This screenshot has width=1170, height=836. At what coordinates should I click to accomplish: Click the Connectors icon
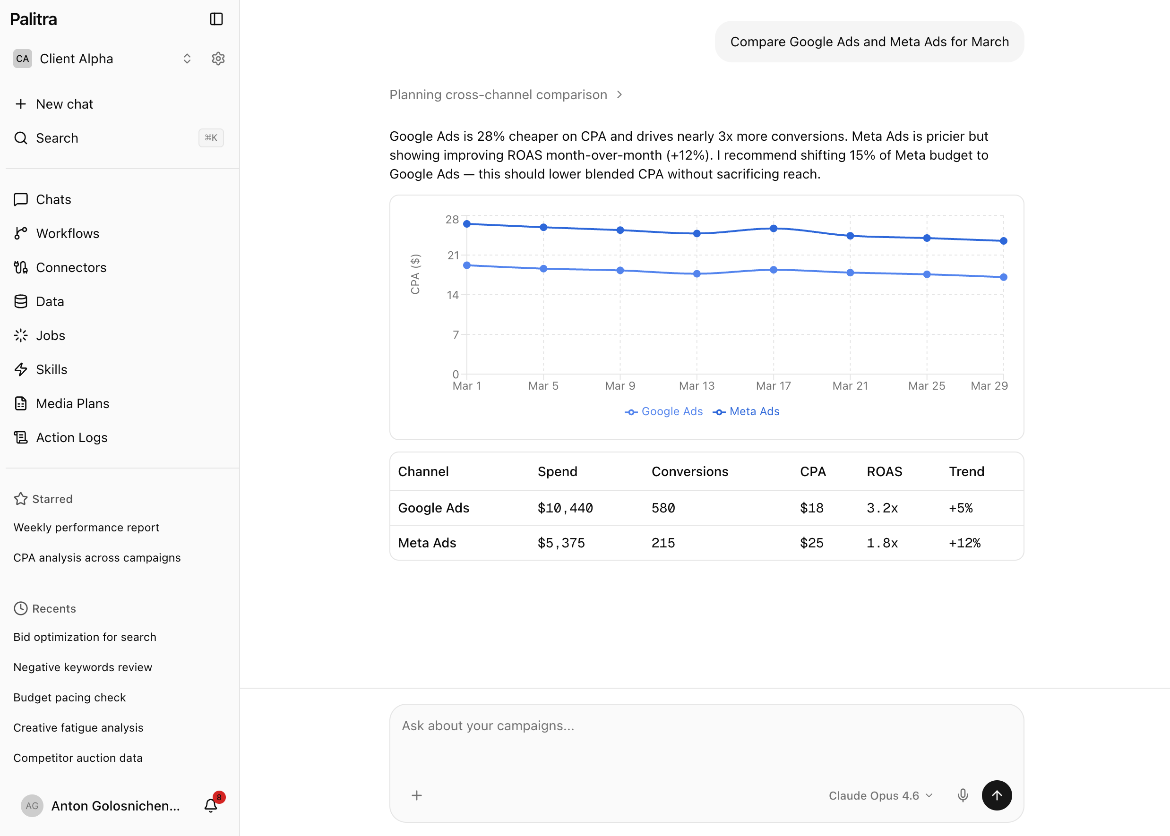21,267
